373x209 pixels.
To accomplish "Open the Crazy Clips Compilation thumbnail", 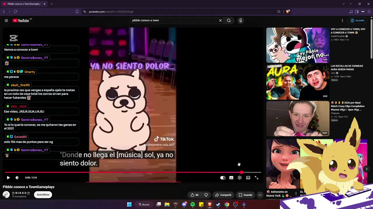I will click(x=298, y=118).
